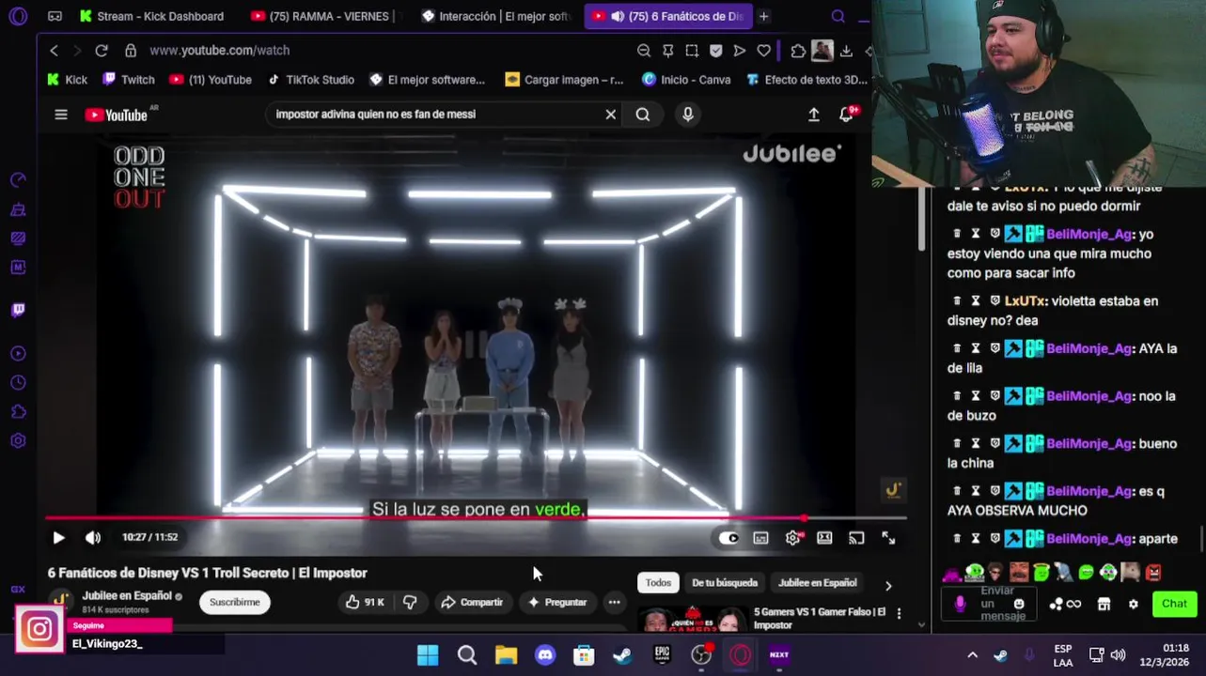Image resolution: width=1206 pixels, height=676 pixels.
Task: Click the Suscribirme button
Action: click(x=234, y=602)
